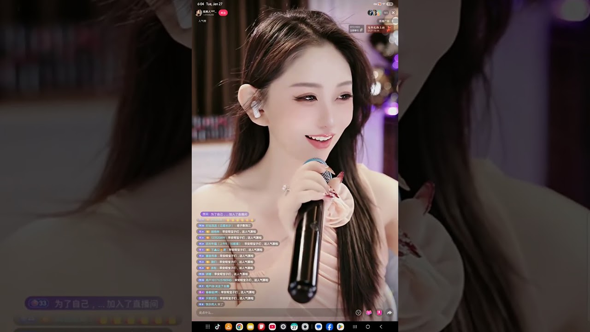590x332 pixels.
Task: Open Google Play Store icon
Action: click(x=340, y=327)
